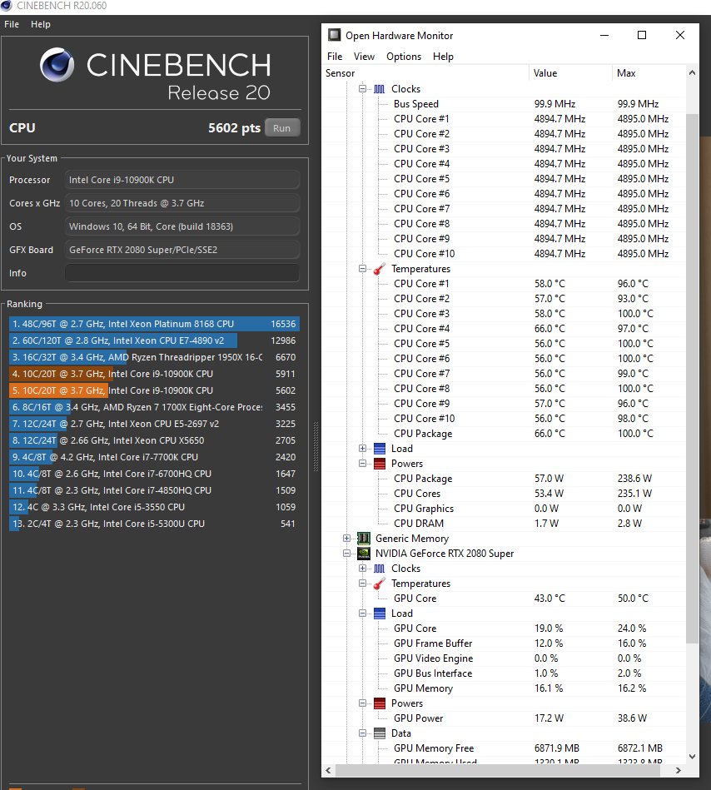Select the i9-10900K ranking row scoring 5911
711x790 pixels.
point(154,374)
